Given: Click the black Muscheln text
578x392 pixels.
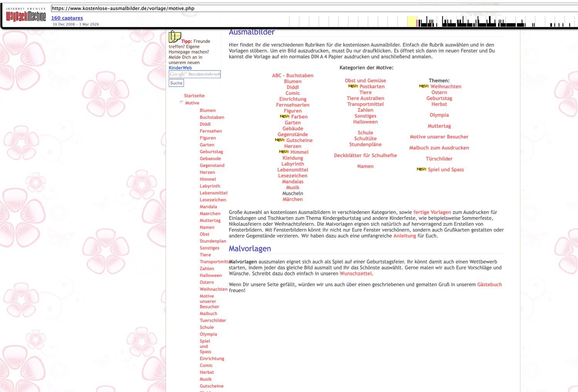Looking at the screenshot, I should (x=293, y=193).
